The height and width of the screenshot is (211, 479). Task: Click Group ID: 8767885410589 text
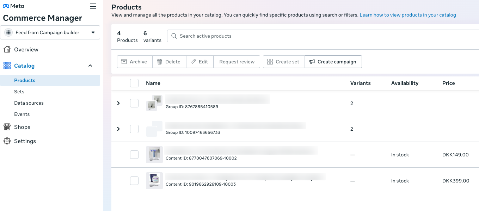[192, 106]
